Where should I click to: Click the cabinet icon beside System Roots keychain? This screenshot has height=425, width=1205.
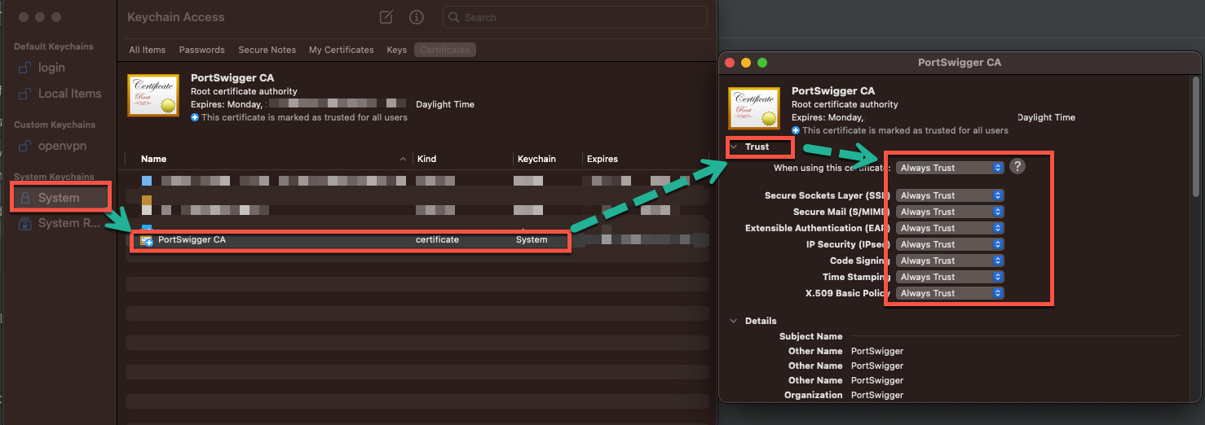(x=25, y=223)
